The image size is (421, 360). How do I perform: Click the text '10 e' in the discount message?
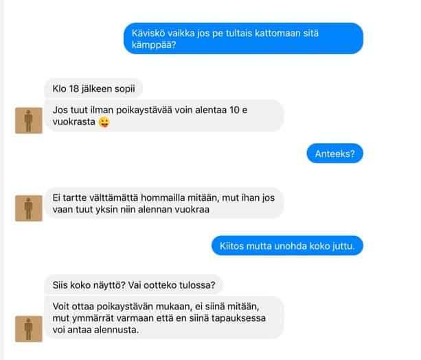pos(238,110)
